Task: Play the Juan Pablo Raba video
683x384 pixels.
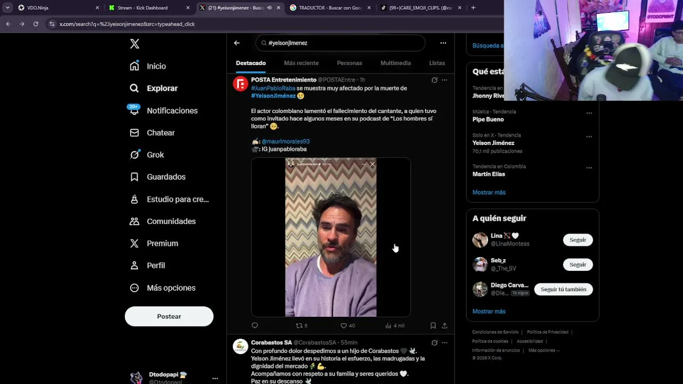Action: coord(331,237)
